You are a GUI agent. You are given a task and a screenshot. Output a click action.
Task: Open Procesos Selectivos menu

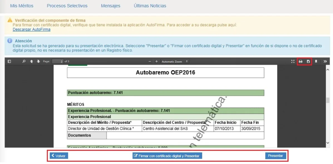tap(67, 6)
